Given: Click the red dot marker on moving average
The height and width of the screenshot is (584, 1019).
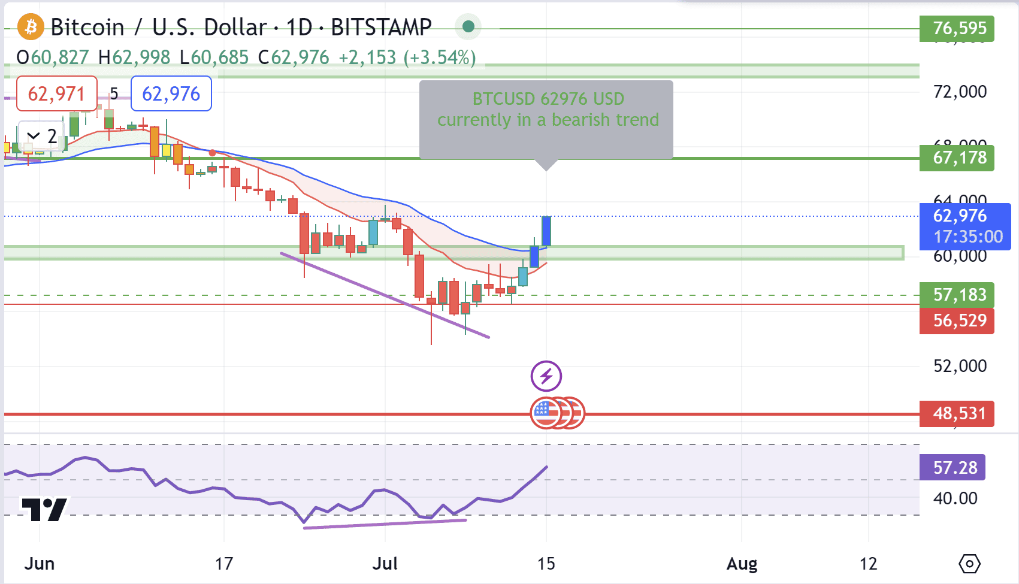Looking at the screenshot, I should pyautogui.click(x=212, y=153).
